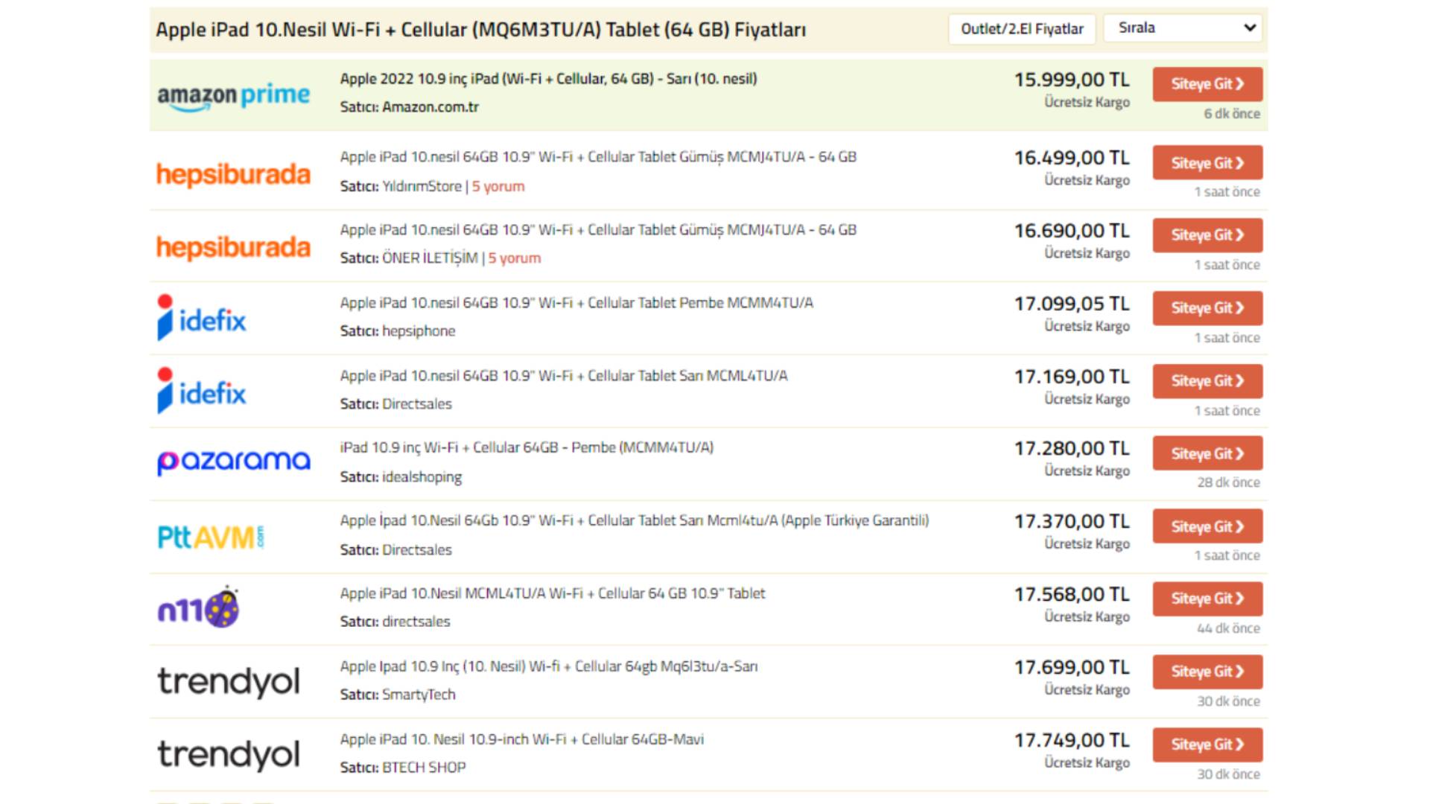This screenshot has height=804, width=1430.
Task: Click the 28 dk önce timestamp
Action: [x=1229, y=482]
